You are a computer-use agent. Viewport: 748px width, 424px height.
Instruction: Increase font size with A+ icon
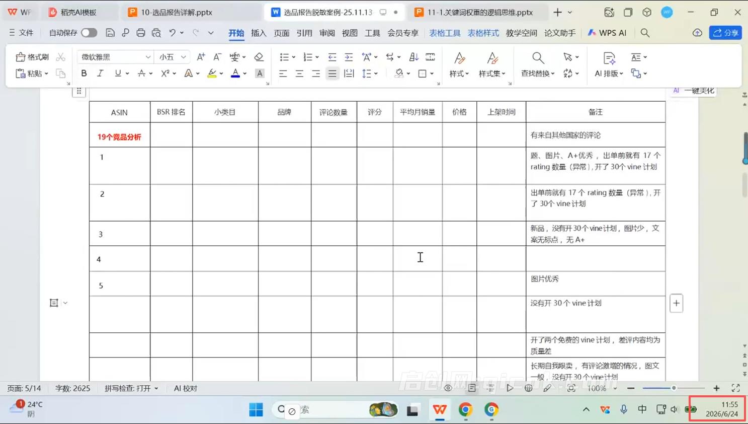pos(201,57)
